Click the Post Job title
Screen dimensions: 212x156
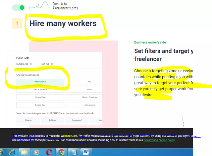23,58
